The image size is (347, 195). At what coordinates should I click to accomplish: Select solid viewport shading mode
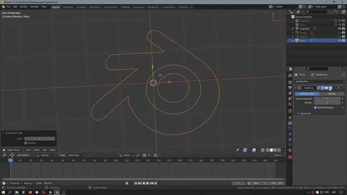pyautogui.click(x=271, y=150)
